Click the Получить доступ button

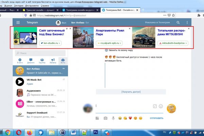(131, 92)
